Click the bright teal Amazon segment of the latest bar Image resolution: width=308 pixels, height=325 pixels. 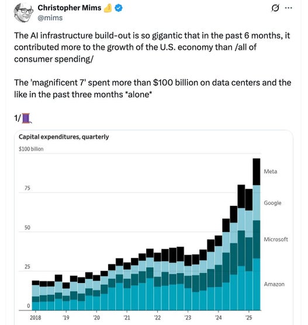click(x=257, y=284)
